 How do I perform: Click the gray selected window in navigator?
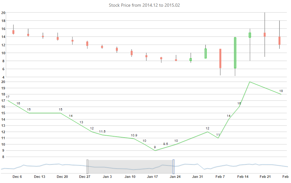click(x=131, y=167)
